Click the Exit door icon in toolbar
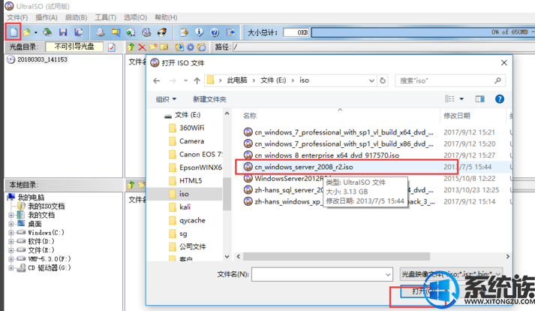535x311 pixels. 230,32
